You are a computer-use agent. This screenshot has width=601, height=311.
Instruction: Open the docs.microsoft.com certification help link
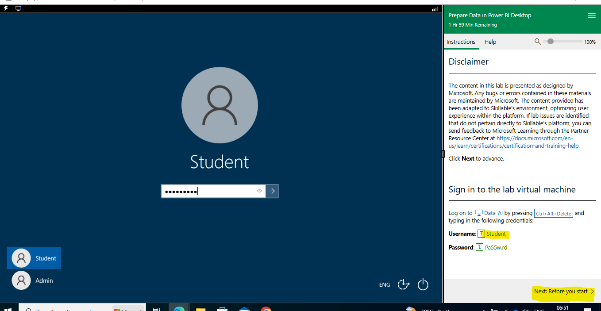(x=514, y=142)
